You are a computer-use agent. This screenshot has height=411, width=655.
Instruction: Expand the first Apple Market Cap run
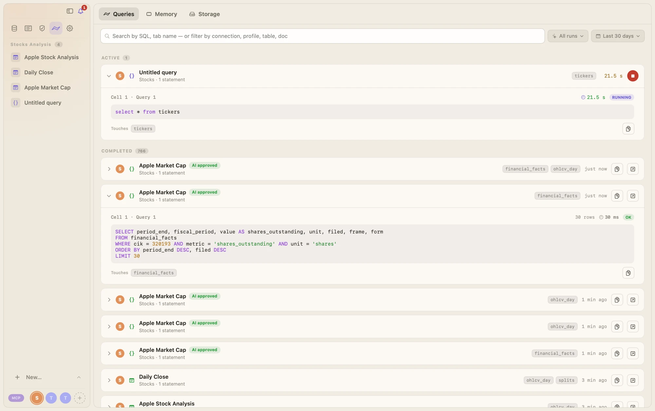click(x=109, y=169)
